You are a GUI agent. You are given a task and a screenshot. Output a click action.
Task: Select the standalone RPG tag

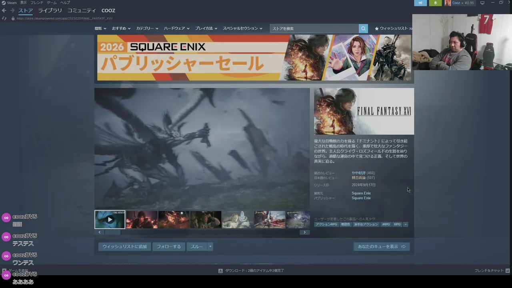(397, 224)
